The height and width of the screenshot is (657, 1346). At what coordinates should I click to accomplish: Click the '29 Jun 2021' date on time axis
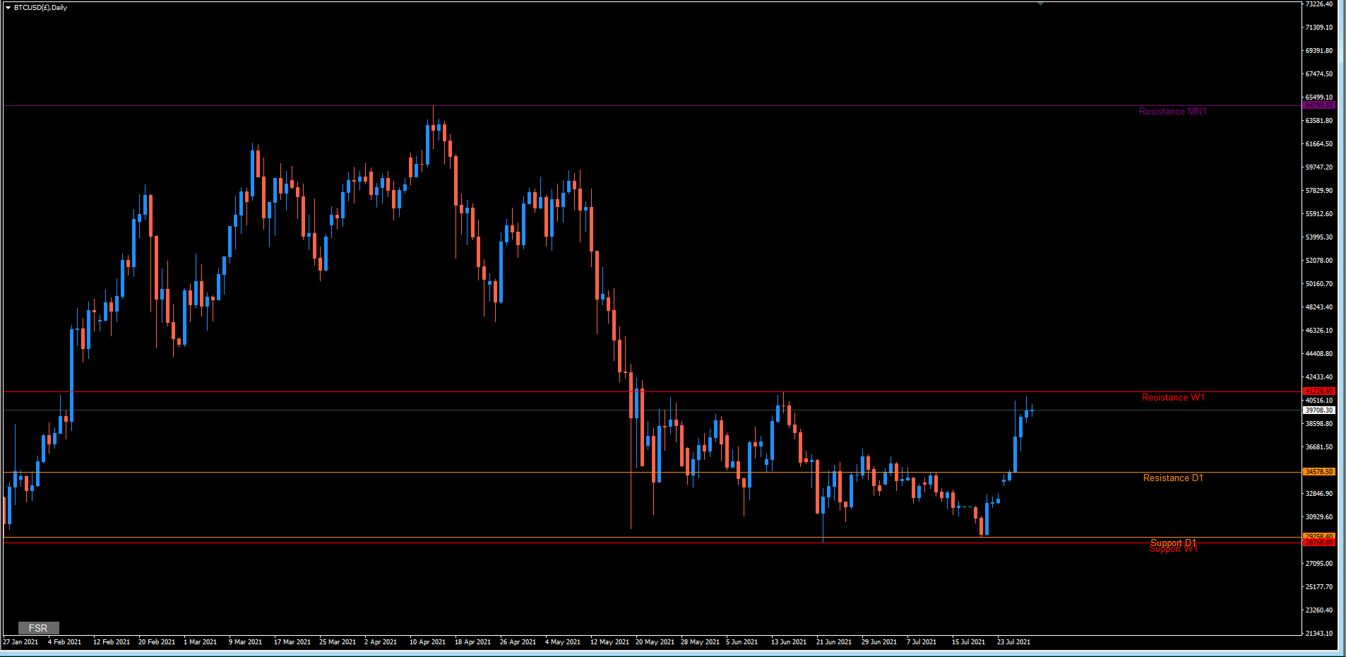(879, 642)
